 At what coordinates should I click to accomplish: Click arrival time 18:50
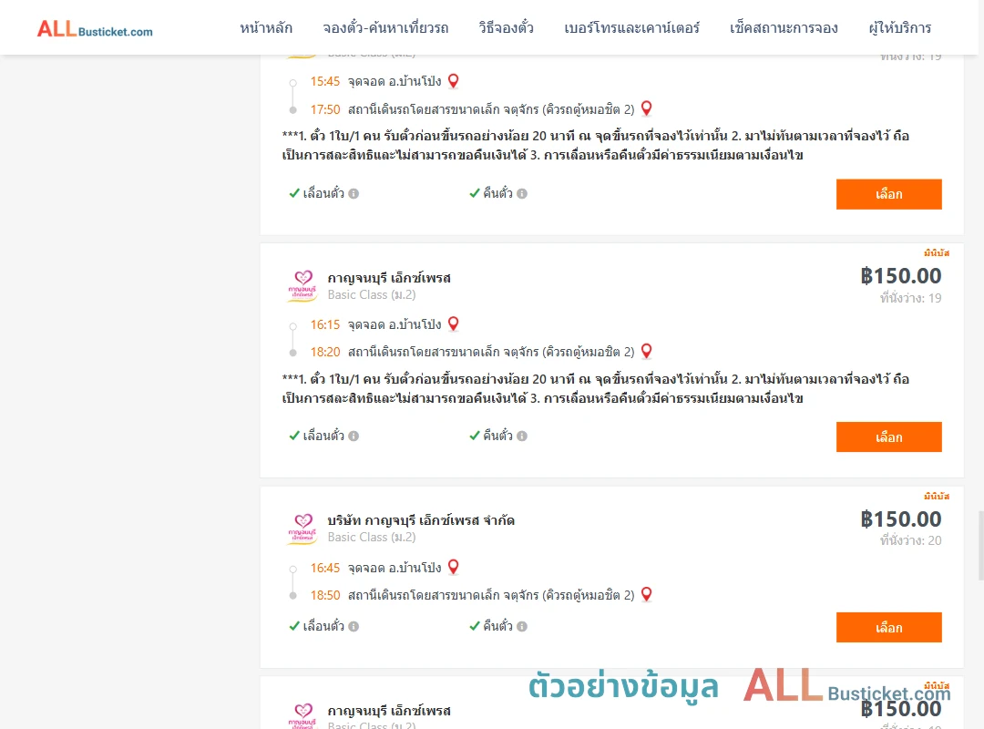coord(325,595)
